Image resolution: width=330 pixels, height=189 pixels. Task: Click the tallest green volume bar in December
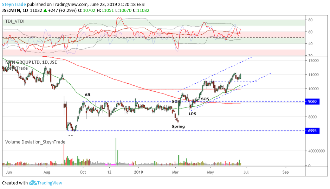(116, 152)
